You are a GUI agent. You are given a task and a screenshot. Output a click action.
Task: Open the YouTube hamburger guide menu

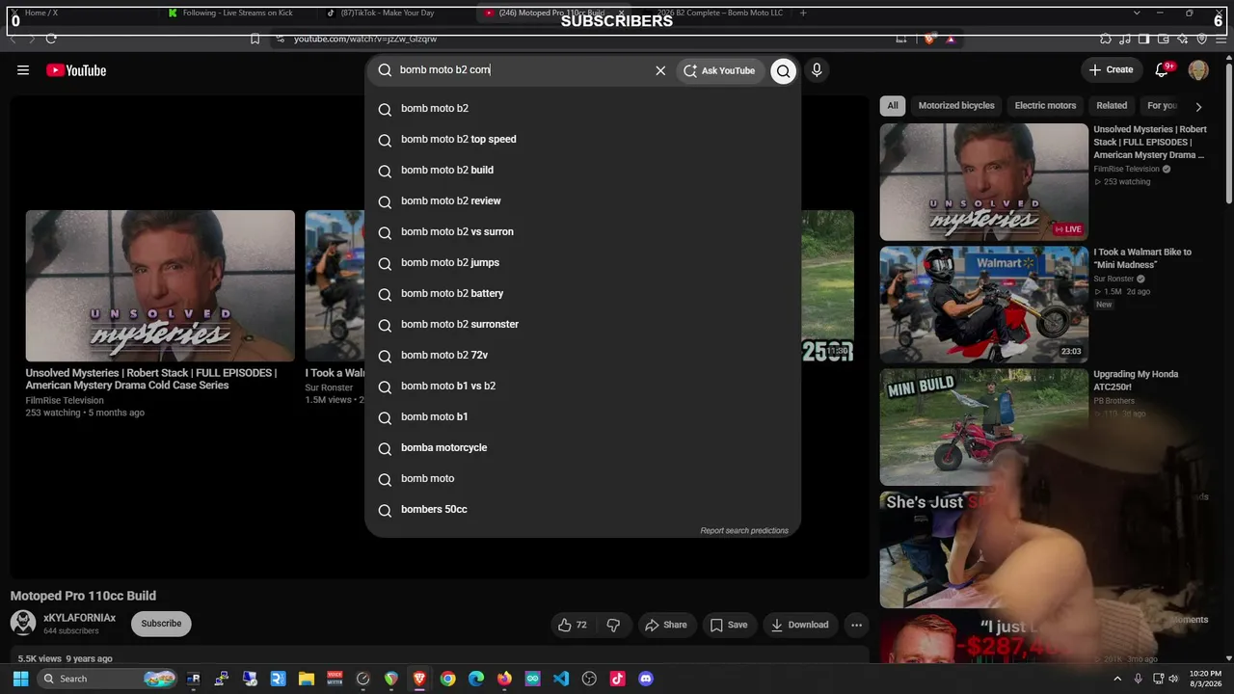coord(23,70)
